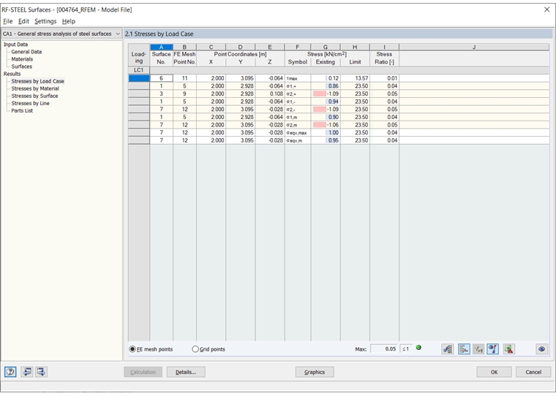This screenshot has width=556, height=396.
Task: Open the Edit menu
Action: pyautogui.click(x=23, y=21)
